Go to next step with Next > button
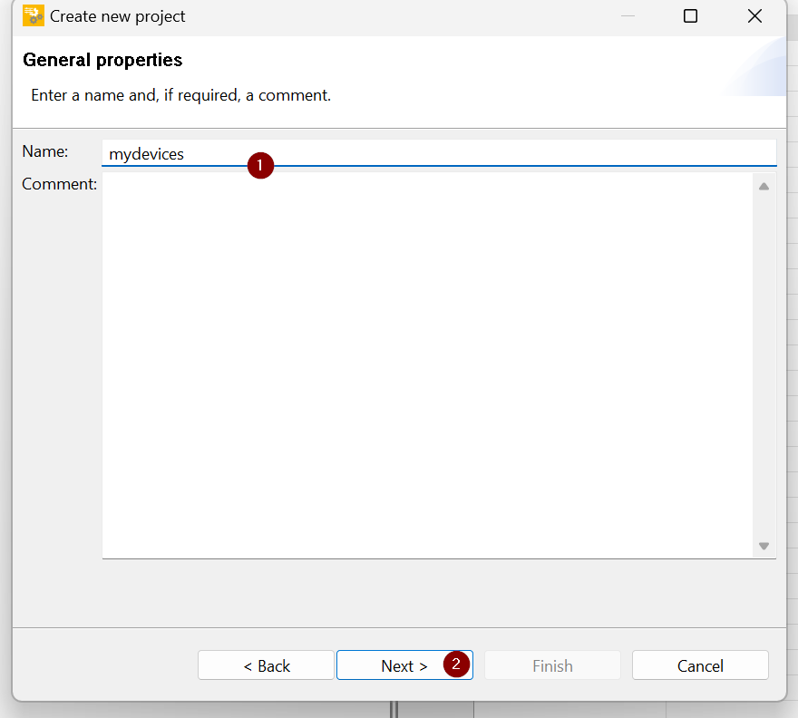Image resolution: width=798 pixels, height=718 pixels. pos(404,665)
